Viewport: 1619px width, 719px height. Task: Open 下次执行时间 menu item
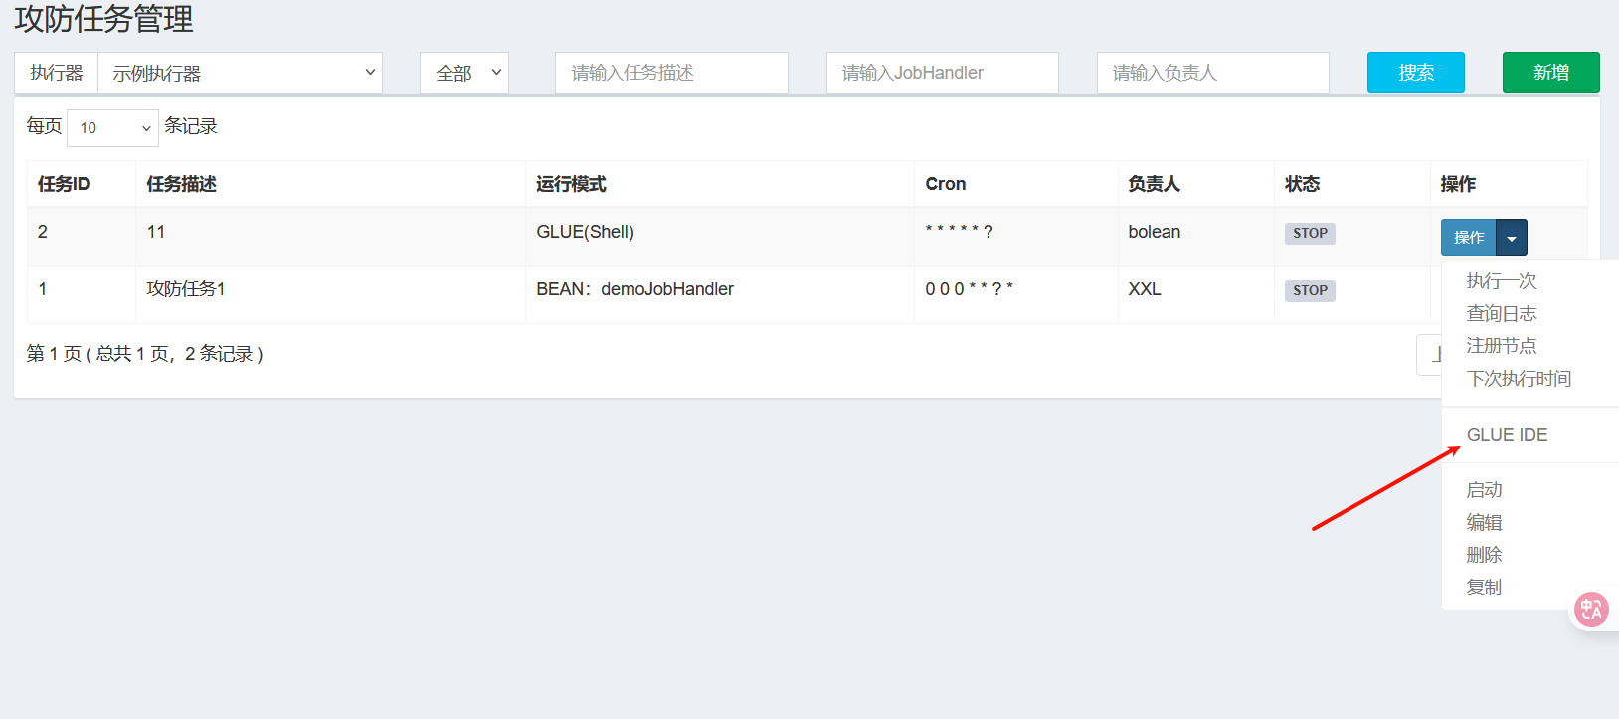[1519, 379]
